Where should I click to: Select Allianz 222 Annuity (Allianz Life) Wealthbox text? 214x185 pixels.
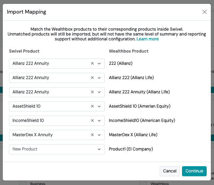pos(139,92)
